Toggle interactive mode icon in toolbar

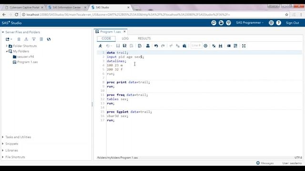pyautogui.click(x=235, y=46)
